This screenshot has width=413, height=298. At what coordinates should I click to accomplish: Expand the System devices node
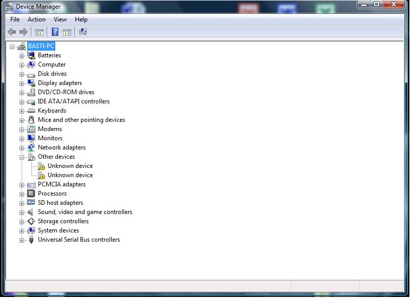(x=22, y=231)
